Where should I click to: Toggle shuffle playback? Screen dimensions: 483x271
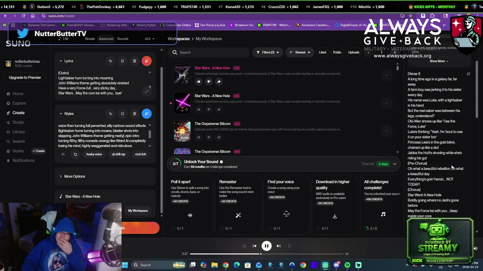tap(244, 246)
